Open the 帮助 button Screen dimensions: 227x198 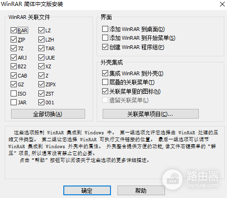[141, 191]
